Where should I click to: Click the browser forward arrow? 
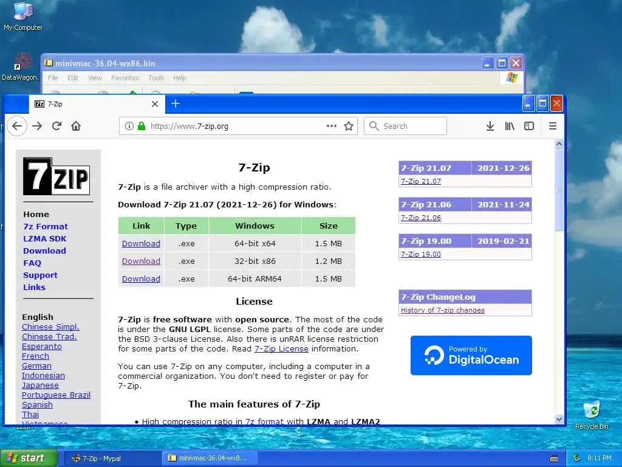[37, 126]
